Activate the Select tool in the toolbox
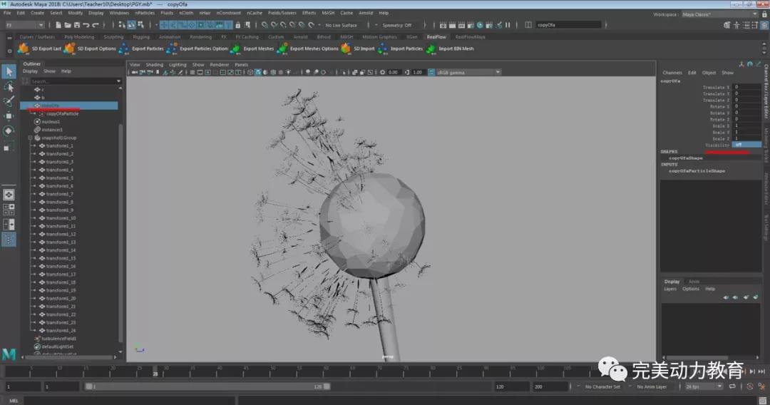This screenshot has width=770, height=405. (9, 71)
